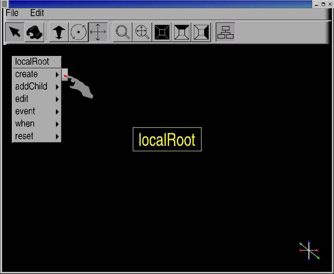The height and width of the screenshot is (274, 334).
Task: Open the hierarchy tree diagram view
Action: (225, 32)
